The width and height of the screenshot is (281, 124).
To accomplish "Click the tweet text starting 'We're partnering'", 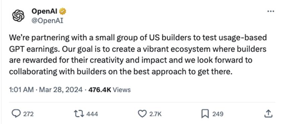I will tap(138, 55).
